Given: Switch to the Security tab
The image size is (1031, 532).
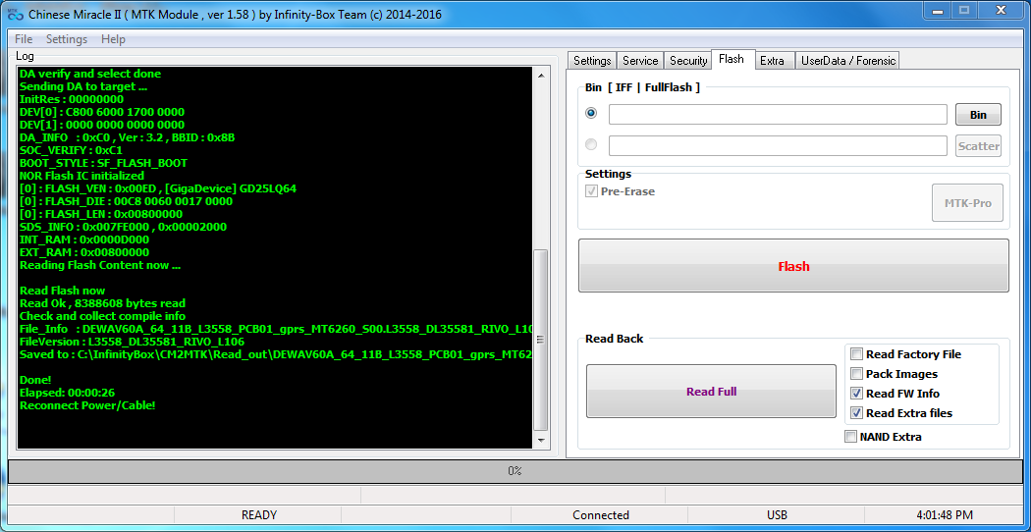Looking at the screenshot, I should point(688,61).
